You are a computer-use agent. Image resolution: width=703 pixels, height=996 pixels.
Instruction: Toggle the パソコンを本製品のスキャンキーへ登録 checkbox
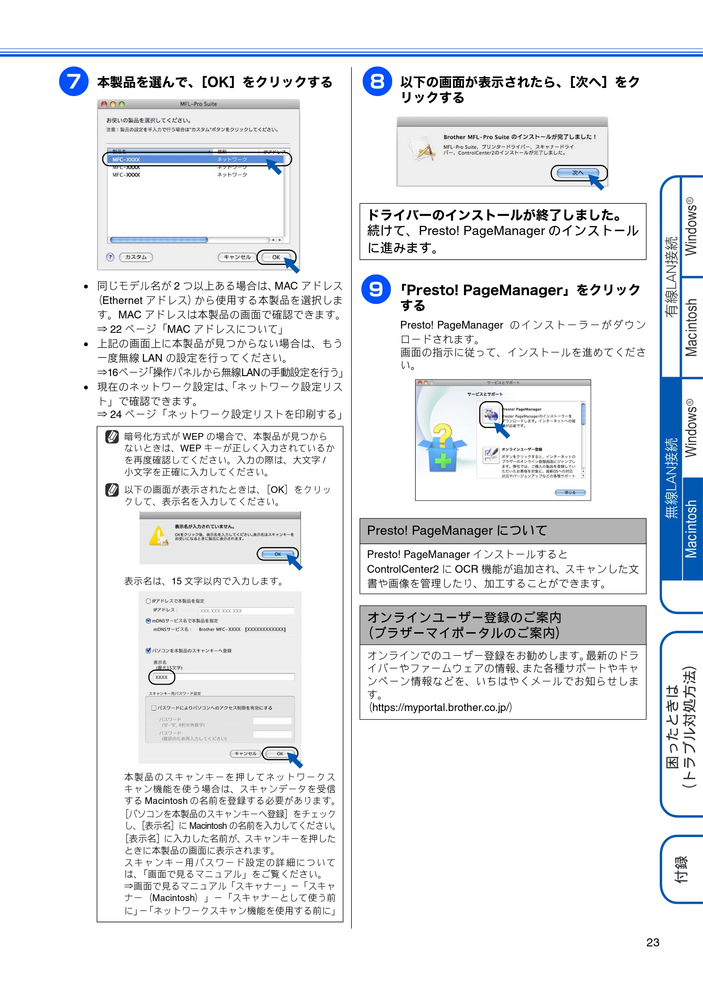pyautogui.click(x=148, y=650)
